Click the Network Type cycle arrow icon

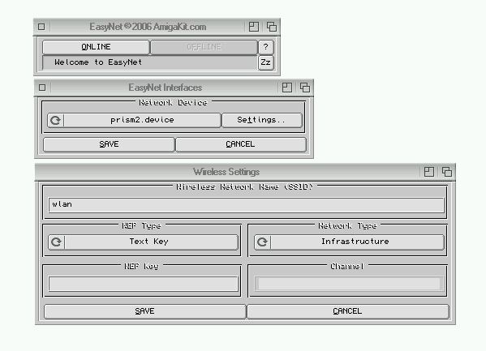262,242
